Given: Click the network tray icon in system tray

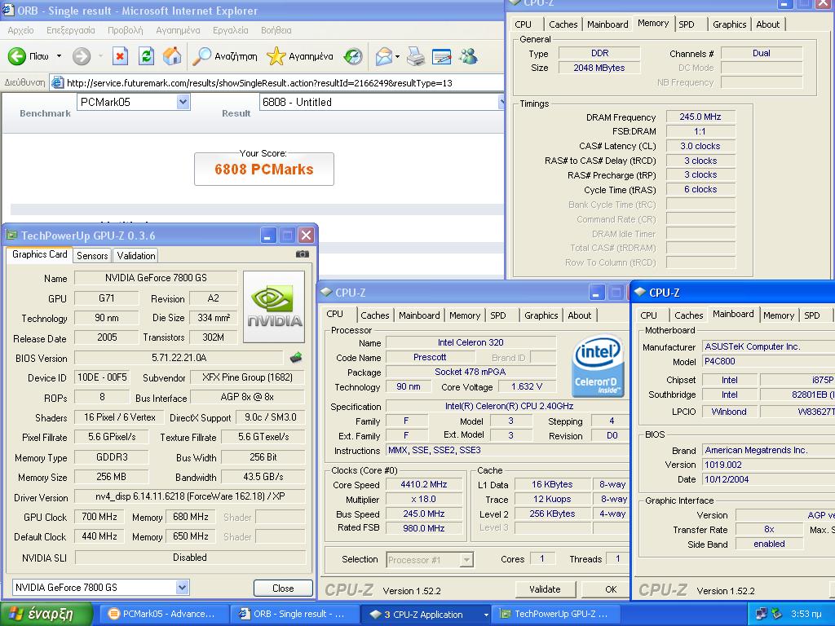Looking at the screenshot, I should tap(762, 614).
